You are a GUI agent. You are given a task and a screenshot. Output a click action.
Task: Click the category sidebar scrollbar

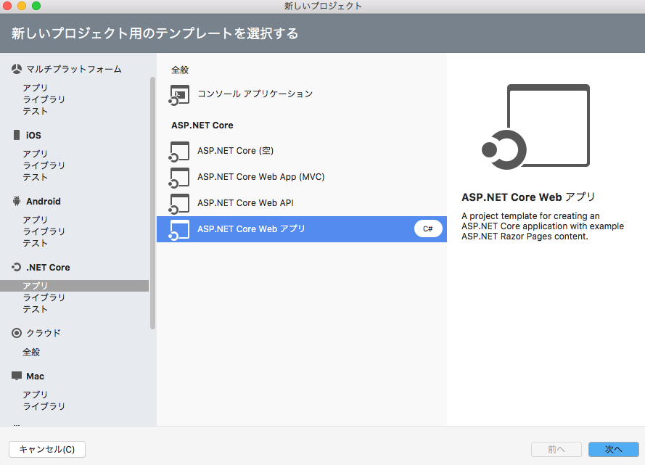point(152,203)
